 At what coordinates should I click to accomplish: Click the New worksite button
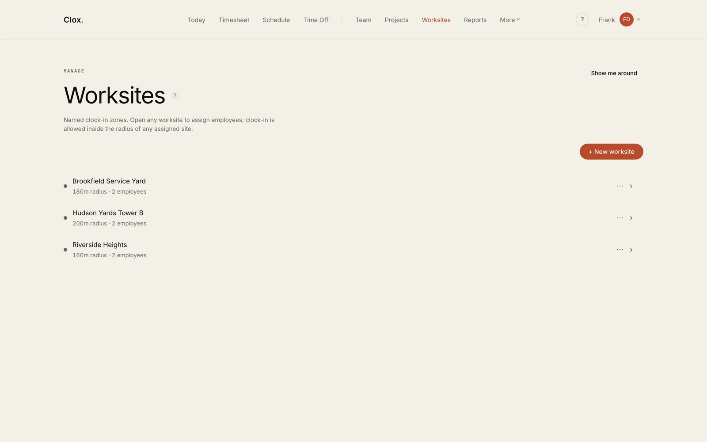[x=611, y=152]
